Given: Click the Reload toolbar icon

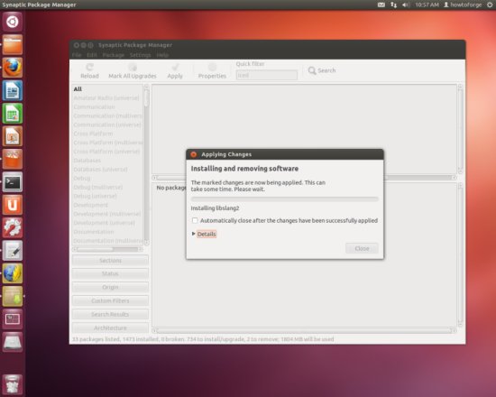Looking at the screenshot, I should (x=89, y=67).
